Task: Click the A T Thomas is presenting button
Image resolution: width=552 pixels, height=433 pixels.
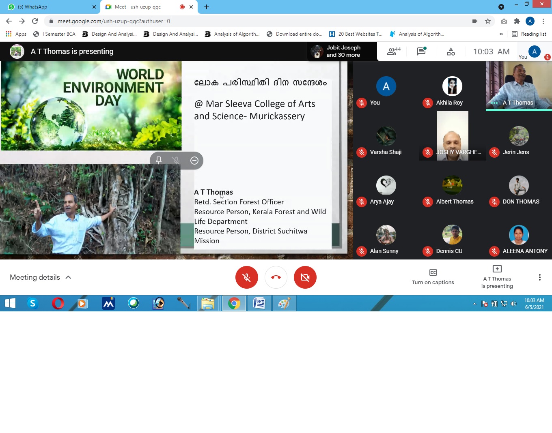Action: tap(497, 277)
